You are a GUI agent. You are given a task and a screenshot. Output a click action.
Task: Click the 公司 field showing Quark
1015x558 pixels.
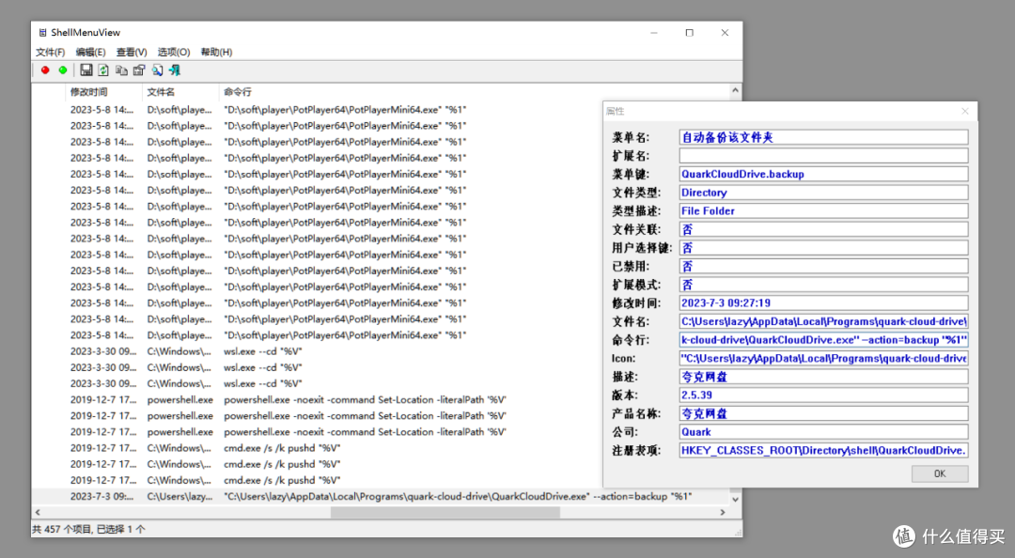point(823,432)
